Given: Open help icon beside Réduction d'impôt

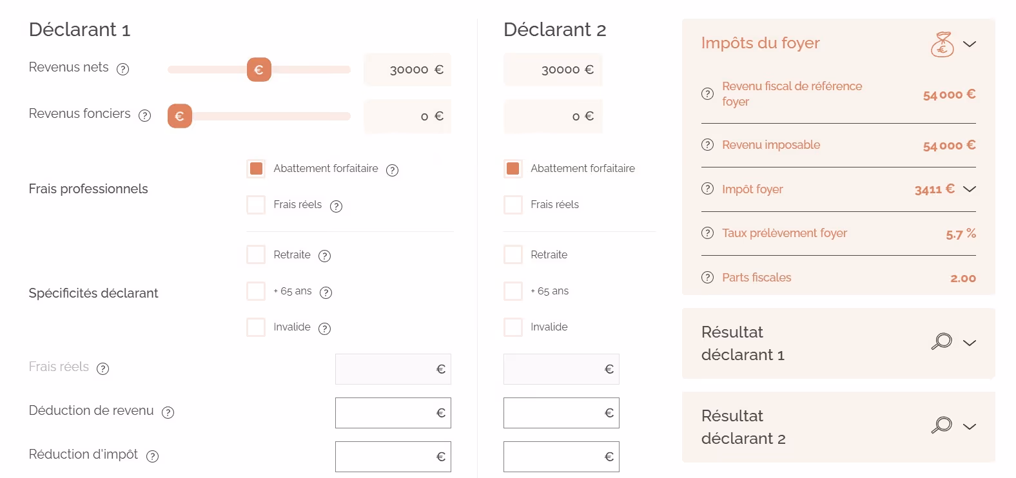Looking at the screenshot, I should click(152, 456).
